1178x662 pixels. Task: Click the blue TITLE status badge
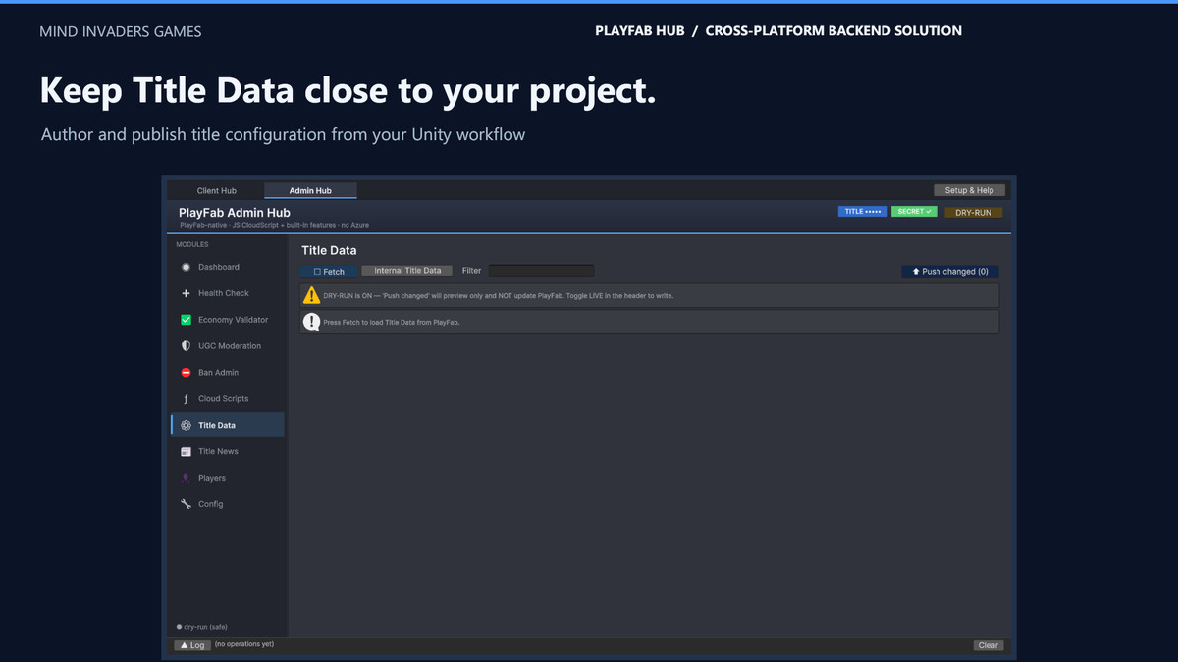pyautogui.click(x=863, y=212)
